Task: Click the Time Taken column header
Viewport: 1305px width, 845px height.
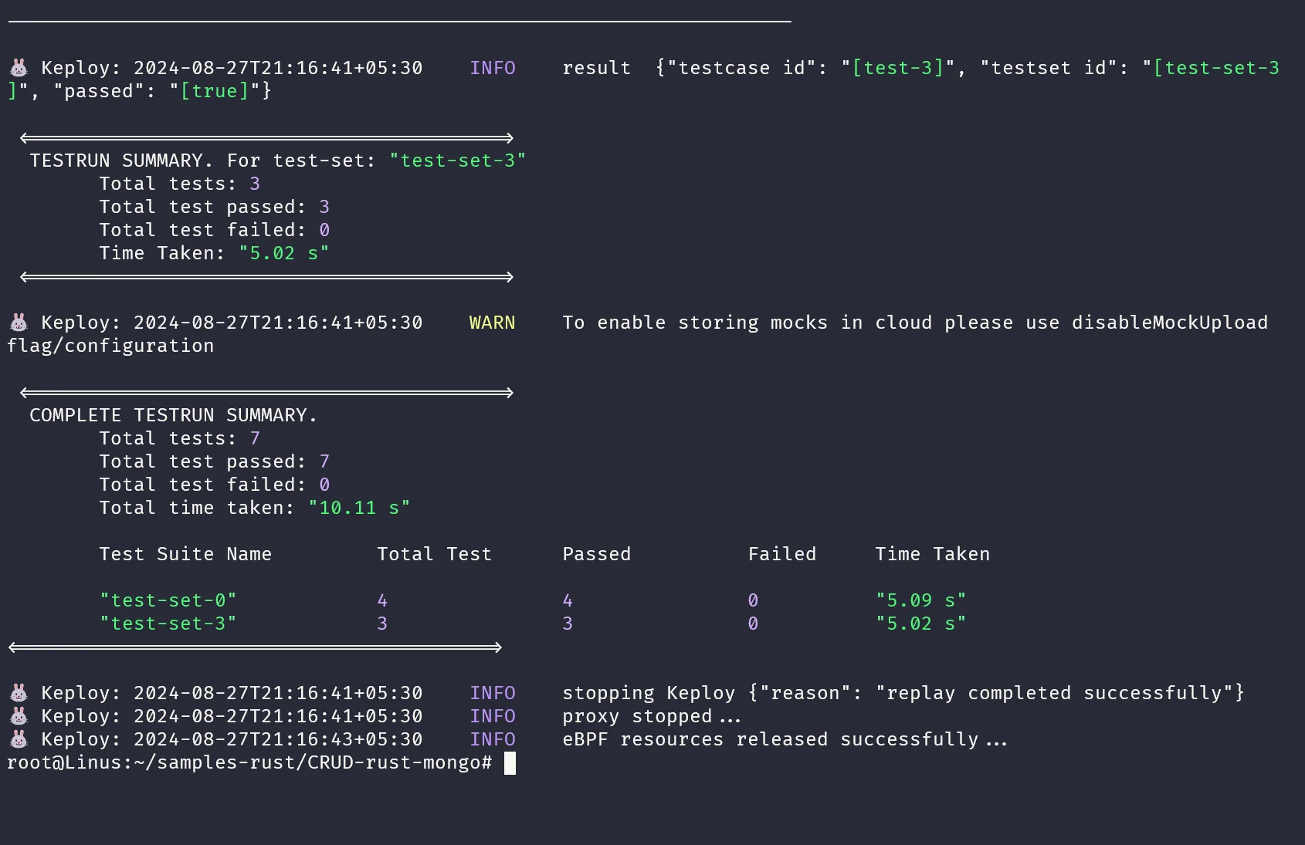Action: click(932, 554)
